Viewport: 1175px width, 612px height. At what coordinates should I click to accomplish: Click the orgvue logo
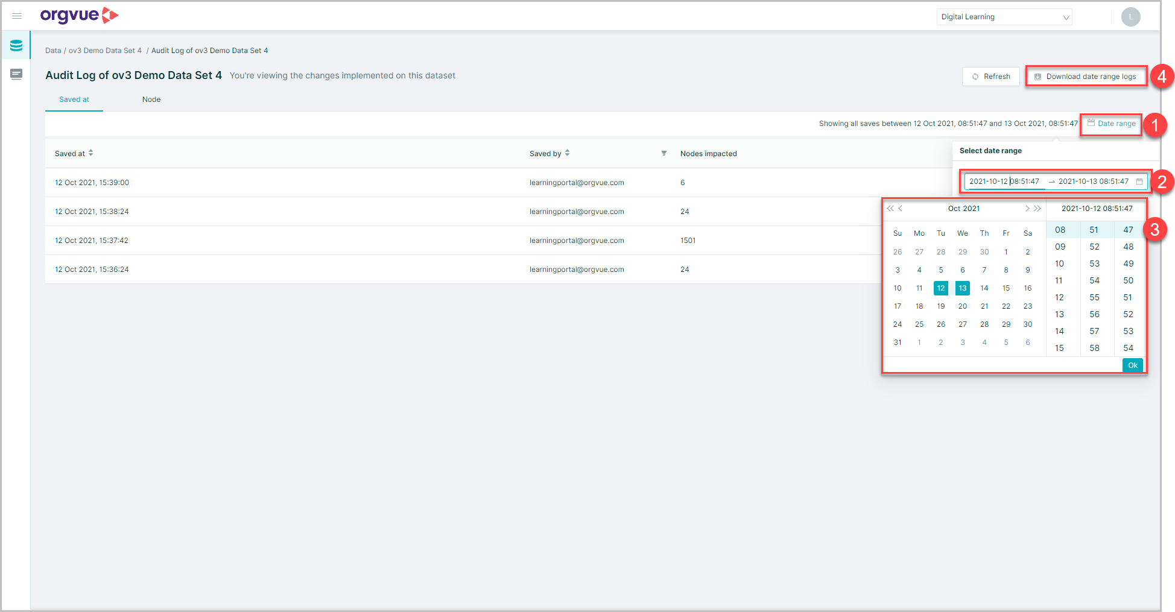[x=79, y=15]
